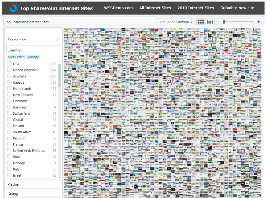Screen dimensions: 267x198
Task: Tick the South Africa checkbox
Action: tap(9, 132)
